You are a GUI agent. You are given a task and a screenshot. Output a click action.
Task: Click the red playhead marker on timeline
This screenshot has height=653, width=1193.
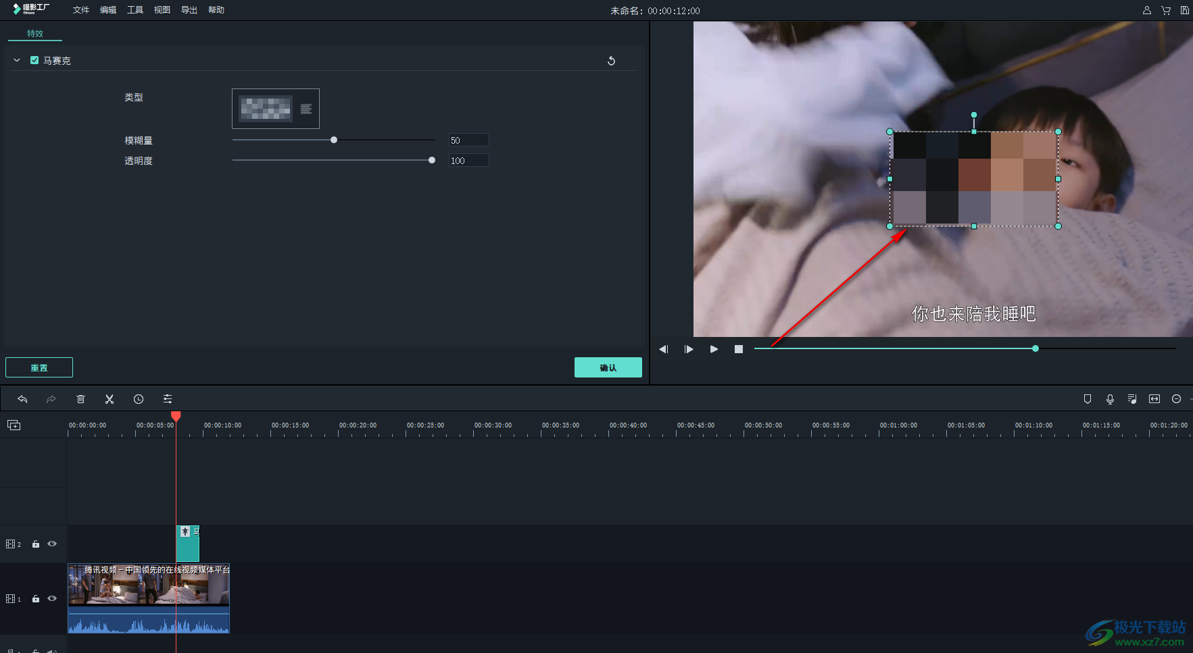176,416
